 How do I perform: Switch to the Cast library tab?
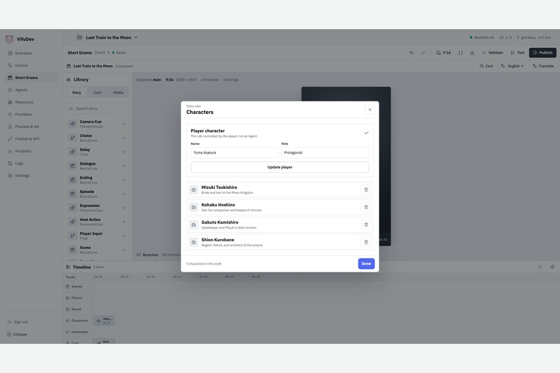pyautogui.click(x=97, y=92)
